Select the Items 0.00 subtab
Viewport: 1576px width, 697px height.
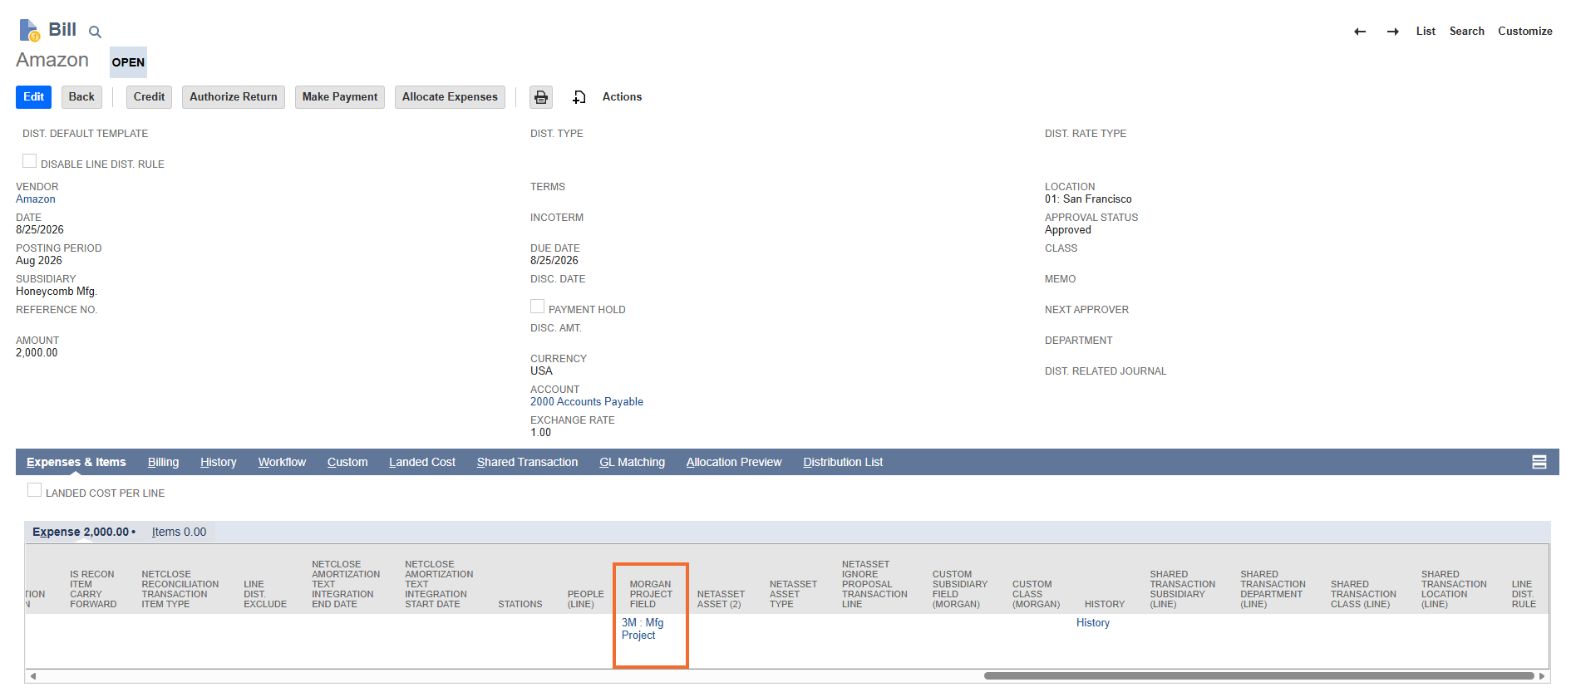pos(179,532)
